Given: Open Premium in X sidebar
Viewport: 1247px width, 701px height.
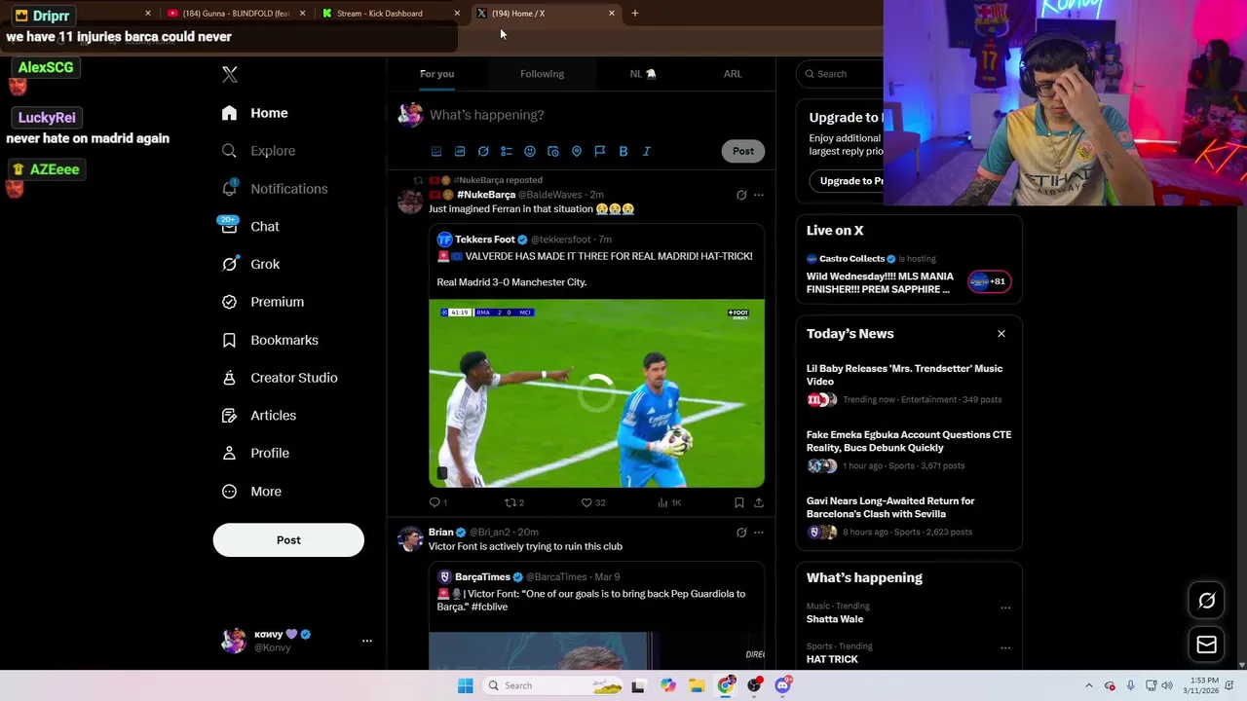Looking at the screenshot, I should pos(262,302).
